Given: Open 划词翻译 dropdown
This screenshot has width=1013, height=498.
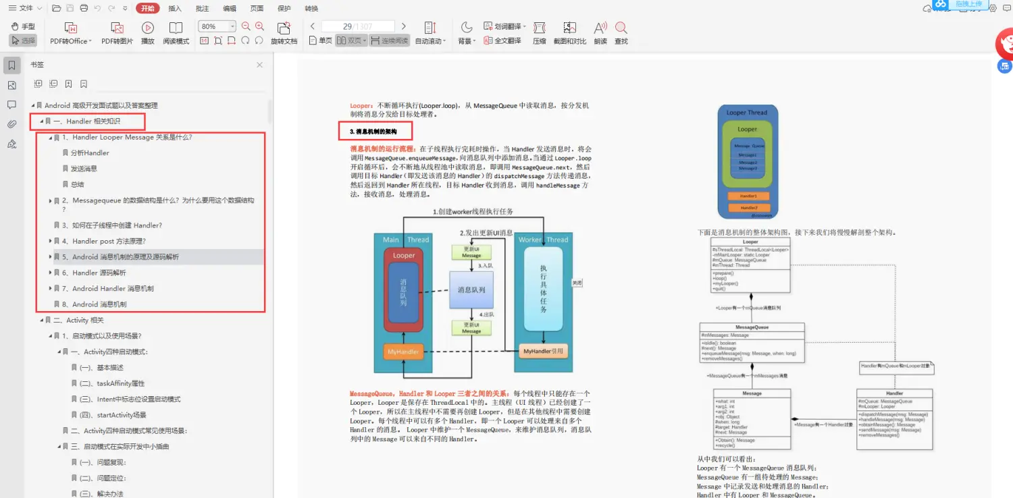Looking at the screenshot, I should 506,26.
